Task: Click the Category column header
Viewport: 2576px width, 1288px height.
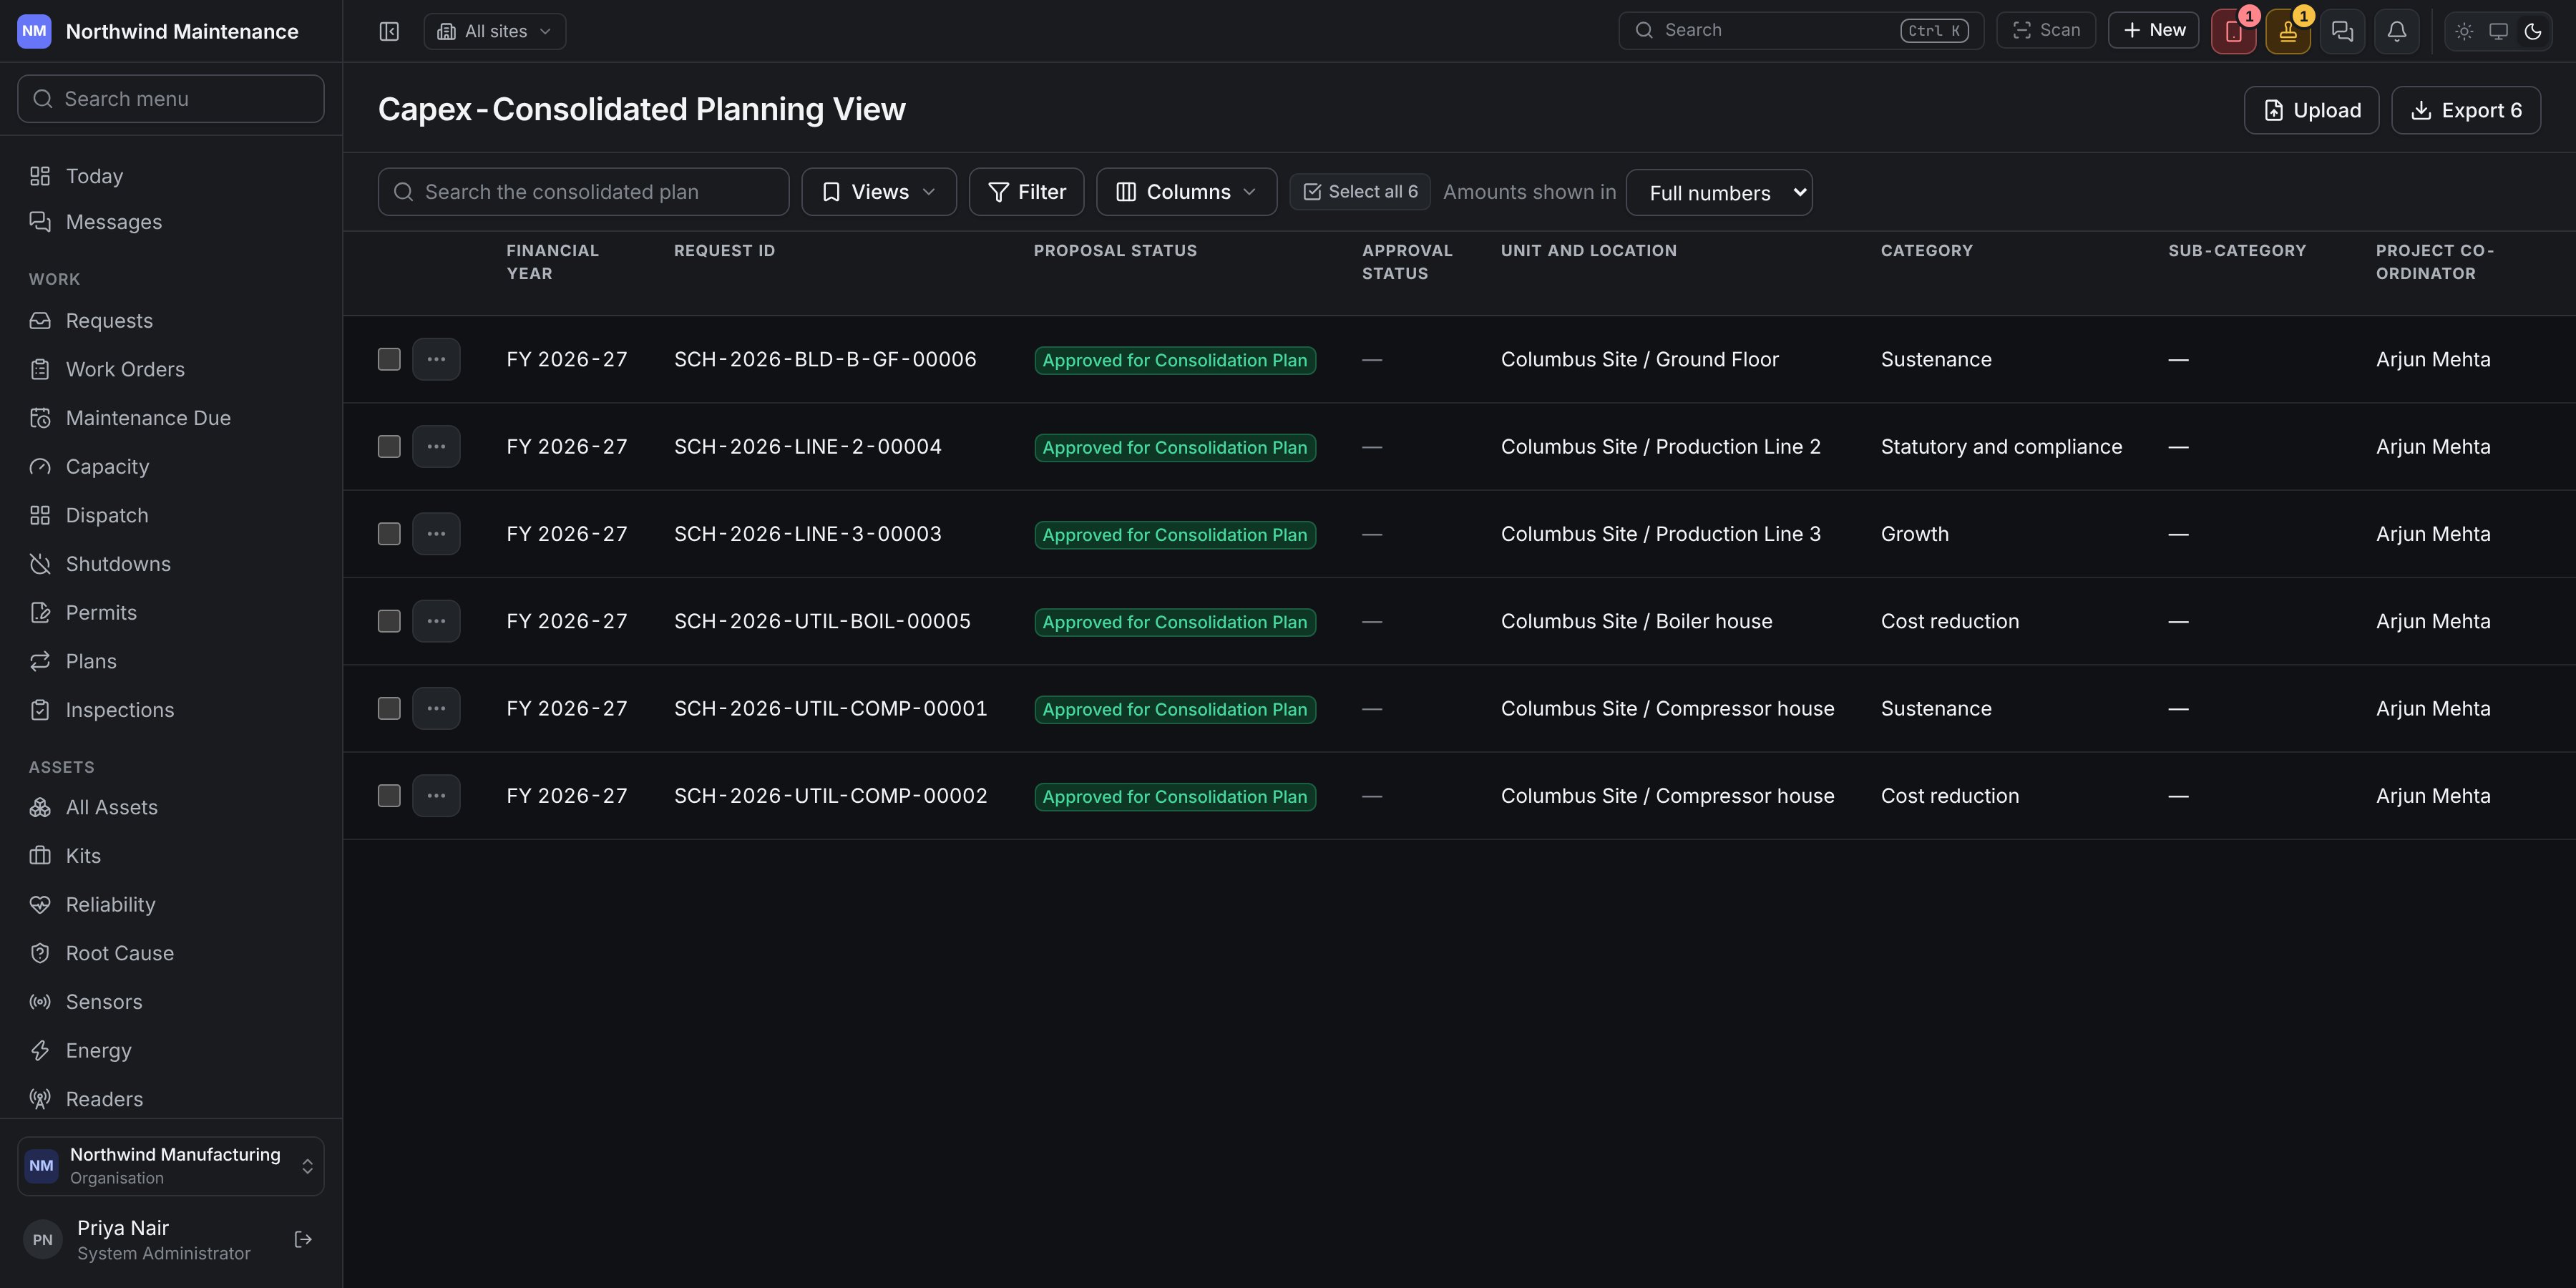Action: [x=1927, y=251]
